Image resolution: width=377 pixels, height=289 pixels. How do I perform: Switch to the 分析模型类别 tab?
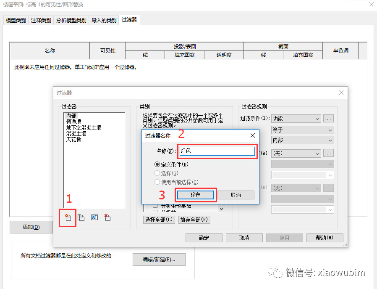[71, 21]
